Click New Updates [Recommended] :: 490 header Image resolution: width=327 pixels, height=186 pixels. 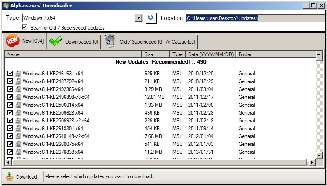(x=161, y=62)
